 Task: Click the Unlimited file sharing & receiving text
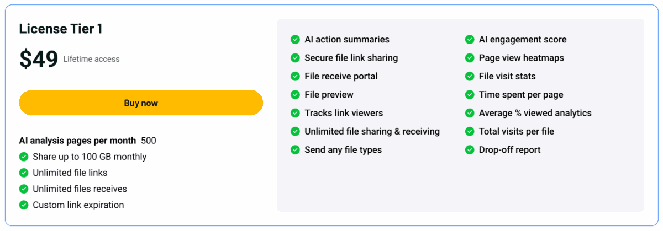click(x=372, y=131)
